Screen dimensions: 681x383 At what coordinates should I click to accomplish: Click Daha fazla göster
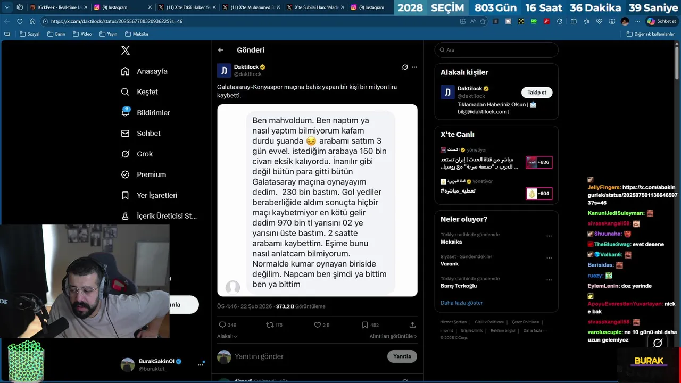(x=461, y=303)
